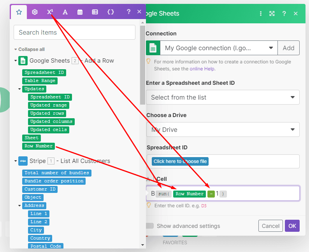309x252 pixels.
Task: Click the Cell input field
Action: 223,193
